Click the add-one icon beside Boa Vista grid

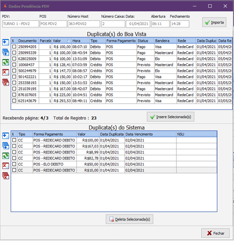coord(5,42)
